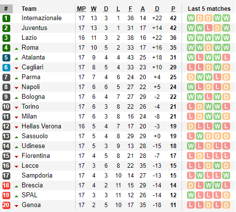Click the light blue rank 6 badge
Image resolution: width=236 pixels, height=212 pixels.
(x=6, y=67)
